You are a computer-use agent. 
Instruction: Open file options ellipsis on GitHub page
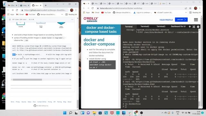72,19
